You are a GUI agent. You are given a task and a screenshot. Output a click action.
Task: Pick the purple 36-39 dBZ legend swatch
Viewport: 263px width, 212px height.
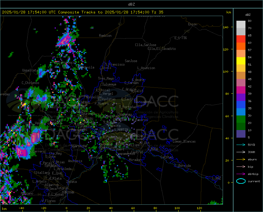point(241,97)
